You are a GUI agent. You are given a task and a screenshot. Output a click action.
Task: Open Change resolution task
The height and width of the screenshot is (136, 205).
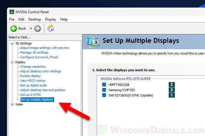[33, 67]
